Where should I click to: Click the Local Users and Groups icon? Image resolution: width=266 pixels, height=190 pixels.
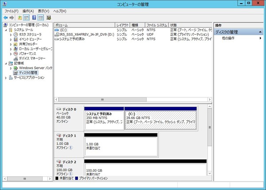(x=16, y=49)
